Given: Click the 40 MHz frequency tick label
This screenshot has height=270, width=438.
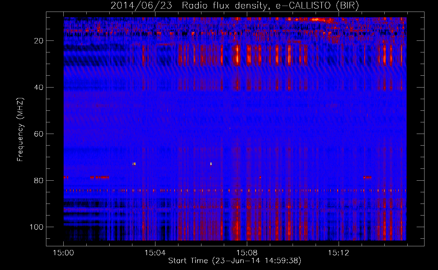Looking at the screenshot, I should click(39, 87).
